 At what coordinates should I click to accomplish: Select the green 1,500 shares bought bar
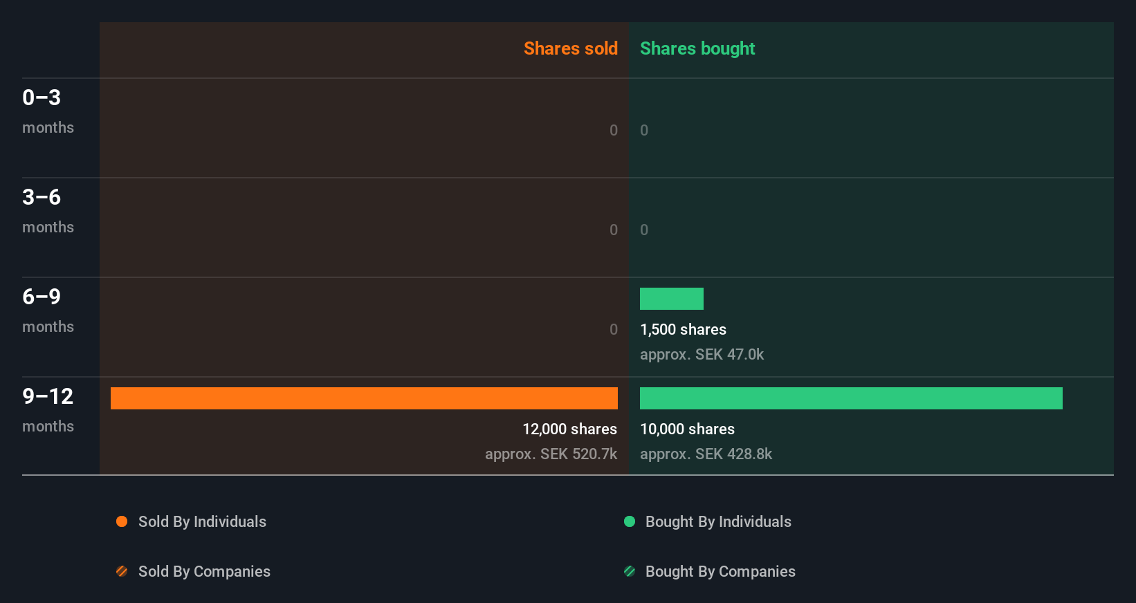tap(672, 299)
